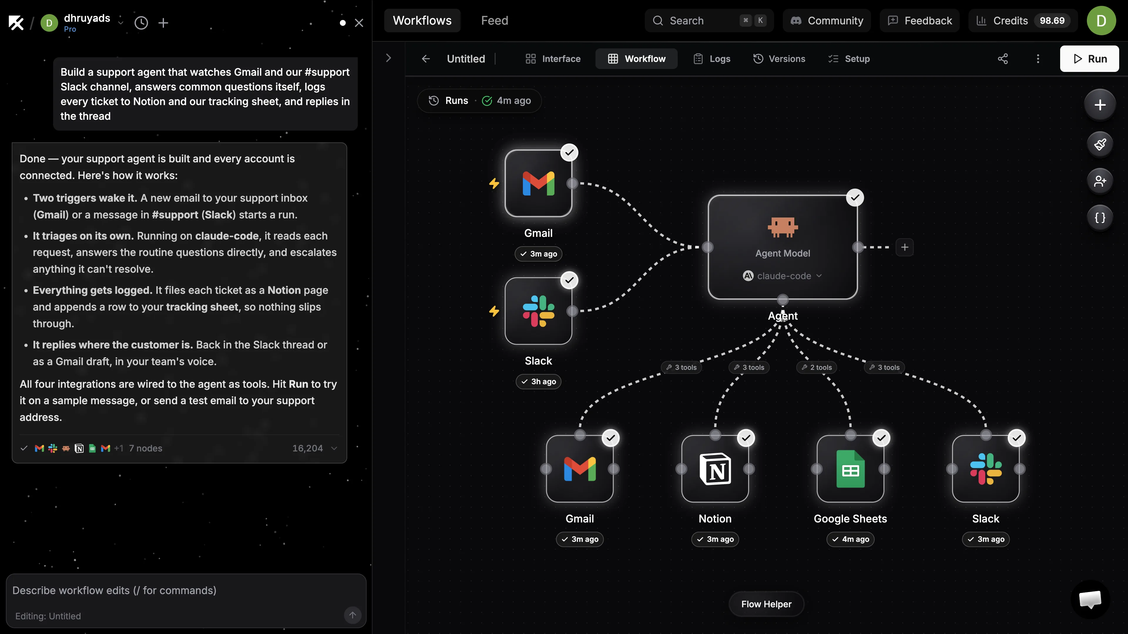1128x634 pixels.
Task: Expand the dhruyads workspace dropdown
Action: tap(121, 23)
